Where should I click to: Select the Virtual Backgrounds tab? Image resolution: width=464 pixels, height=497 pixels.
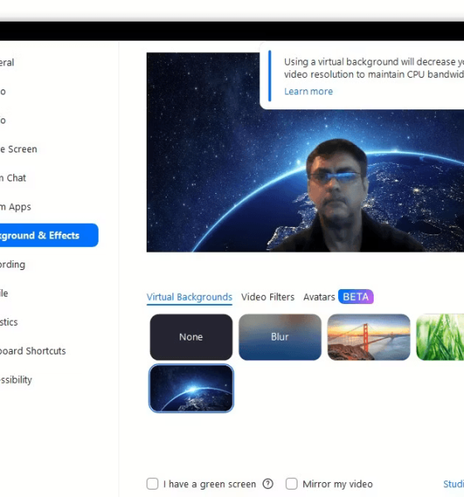coord(190,297)
